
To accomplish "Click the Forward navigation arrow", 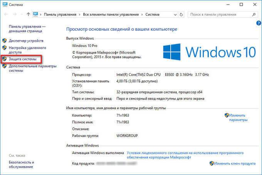I will (x=15, y=14).
